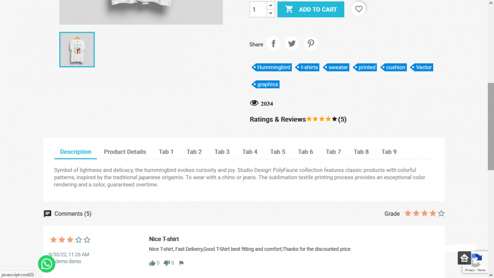Open the sweater tag

pyautogui.click(x=336, y=67)
